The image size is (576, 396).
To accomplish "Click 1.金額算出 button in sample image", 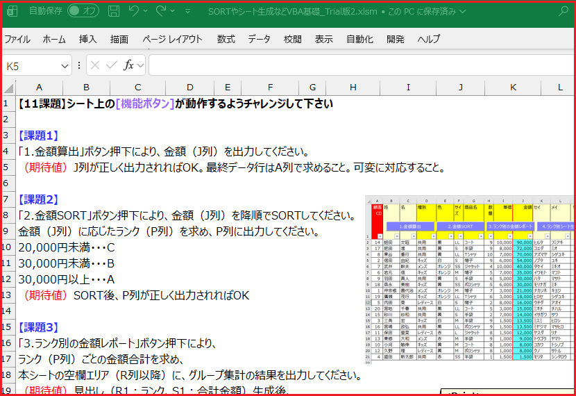I will coord(410,226).
